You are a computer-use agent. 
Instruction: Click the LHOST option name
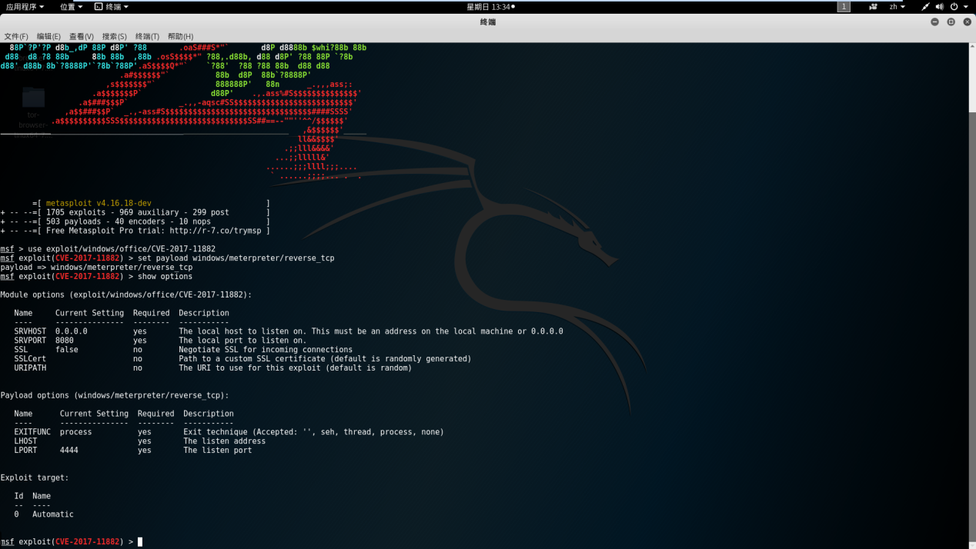click(25, 441)
